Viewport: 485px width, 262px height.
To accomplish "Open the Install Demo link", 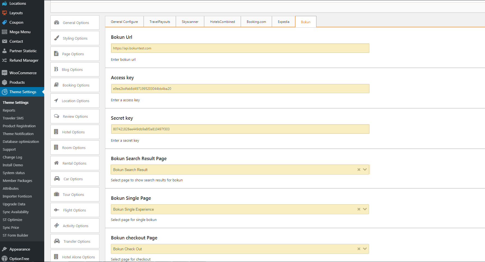I will click(x=13, y=165).
